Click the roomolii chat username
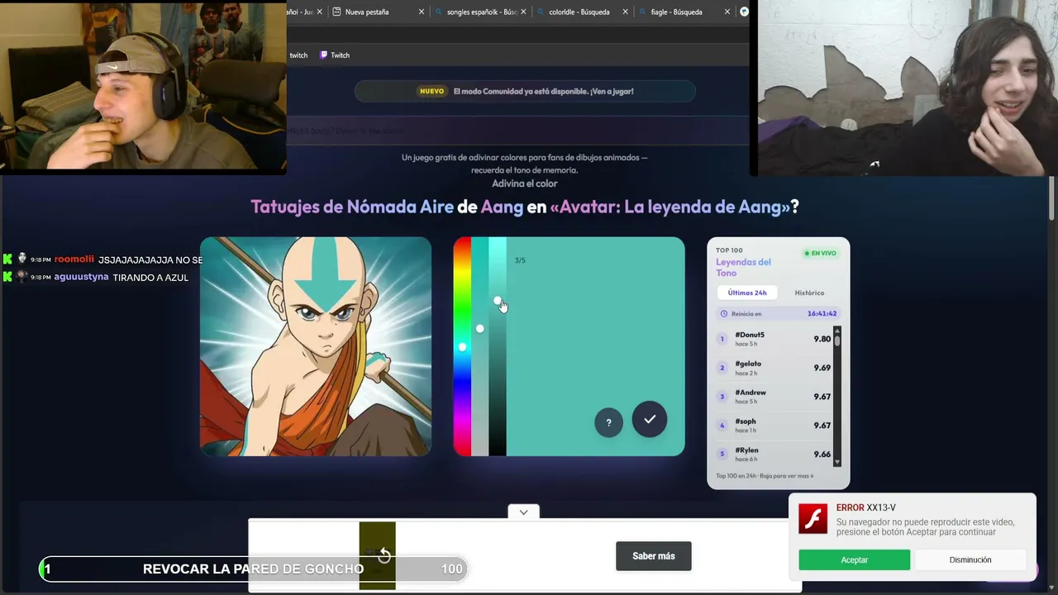The height and width of the screenshot is (595, 1058). 74,259
